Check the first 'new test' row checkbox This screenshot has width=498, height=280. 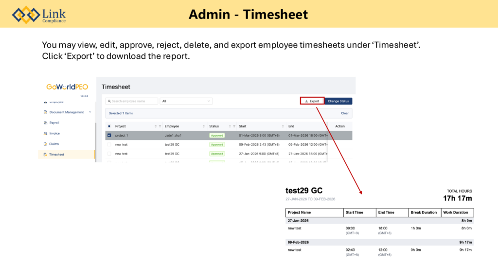(109, 144)
